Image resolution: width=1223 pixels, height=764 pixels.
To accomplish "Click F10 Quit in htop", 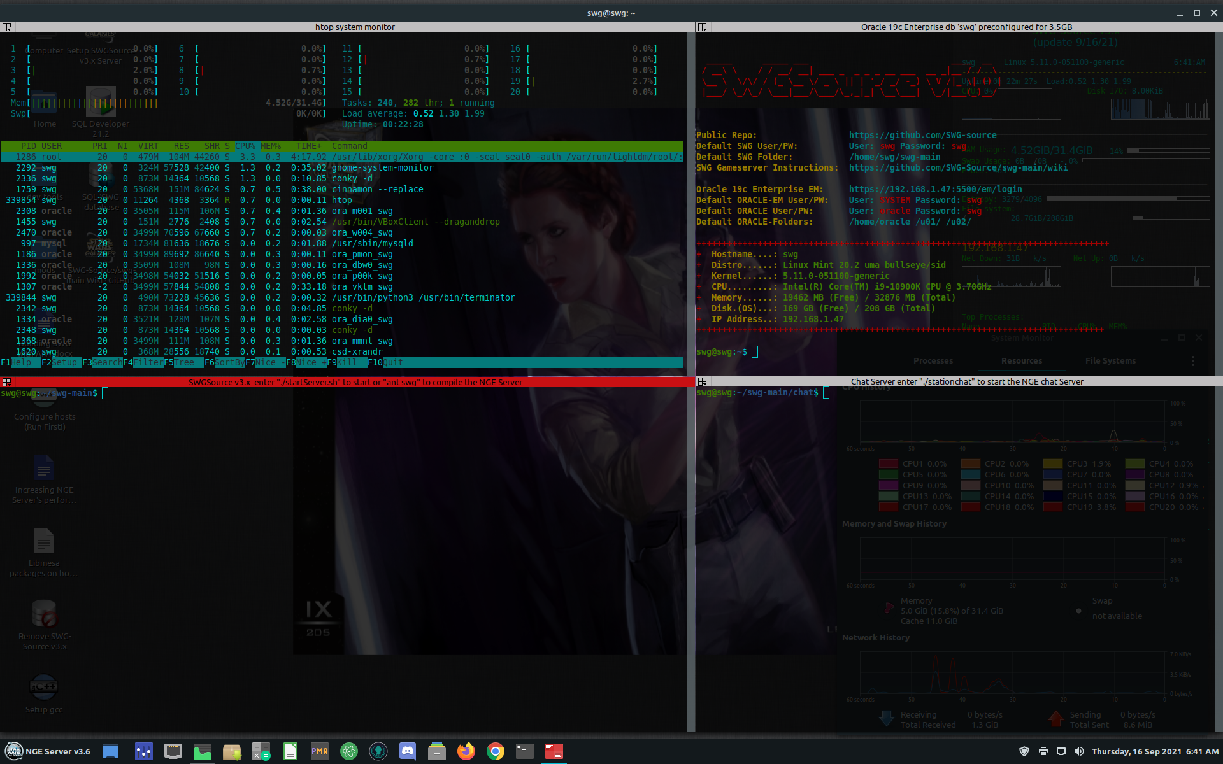I will (x=384, y=362).
